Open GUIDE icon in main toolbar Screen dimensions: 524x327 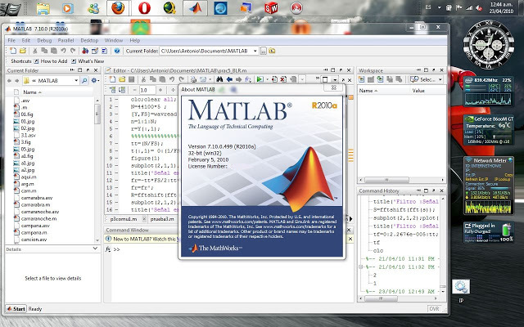(95, 51)
